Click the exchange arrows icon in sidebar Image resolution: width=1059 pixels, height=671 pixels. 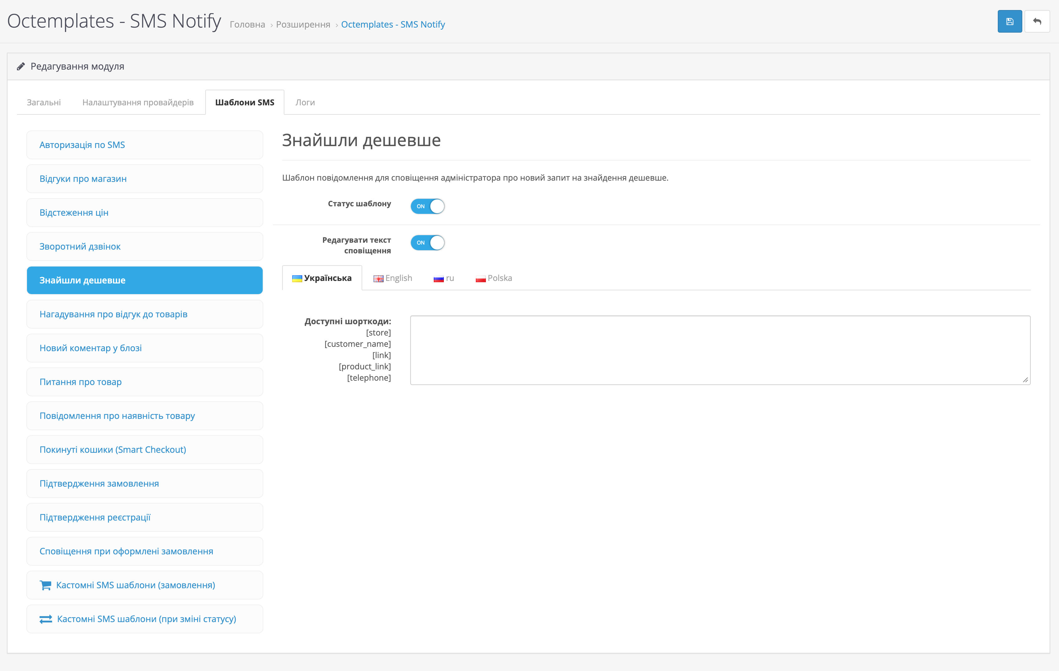pos(46,619)
